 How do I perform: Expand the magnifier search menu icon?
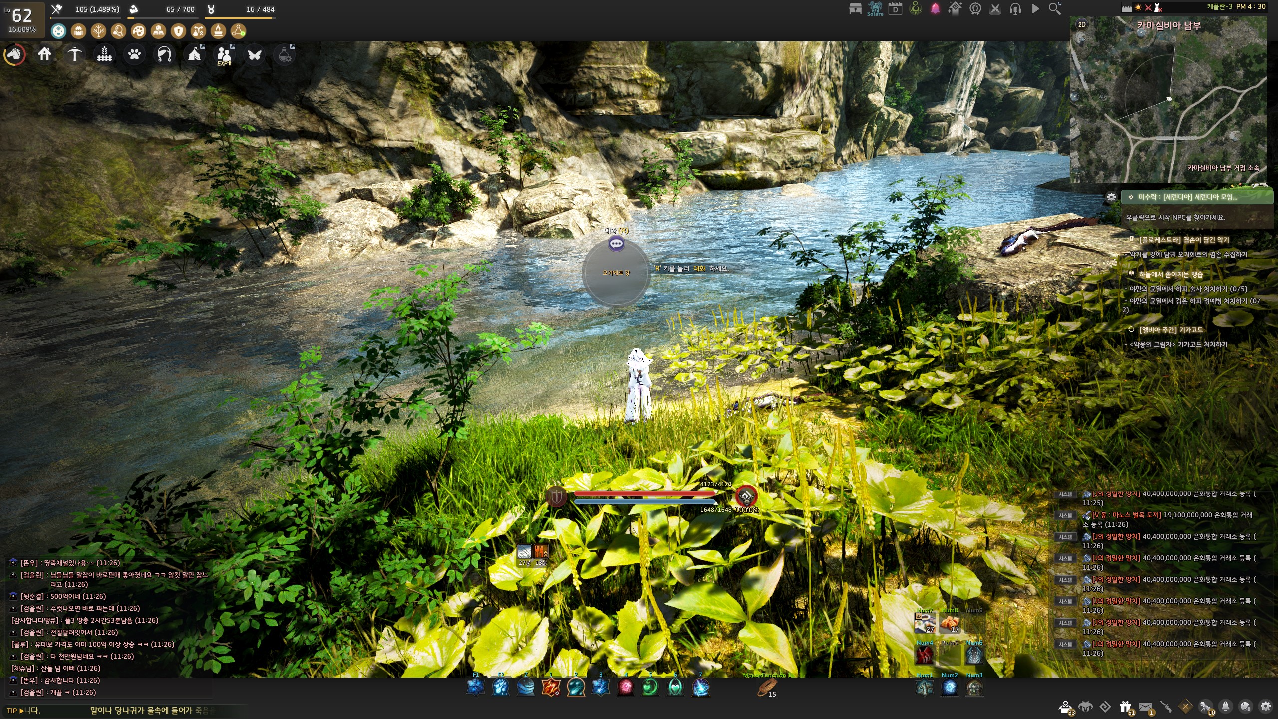[1055, 9]
